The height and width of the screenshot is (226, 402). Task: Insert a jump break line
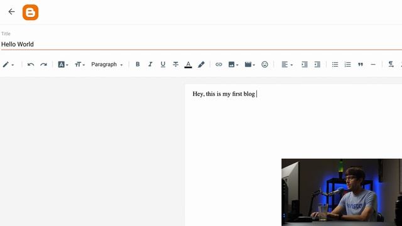[x=373, y=64]
